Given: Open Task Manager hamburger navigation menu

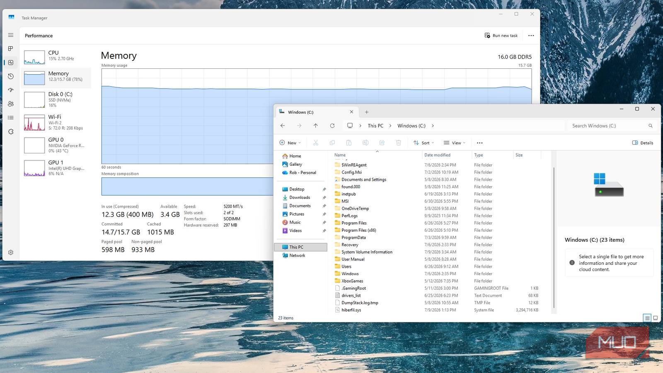Looking at the screenshot, I should (x=11, y=35).
